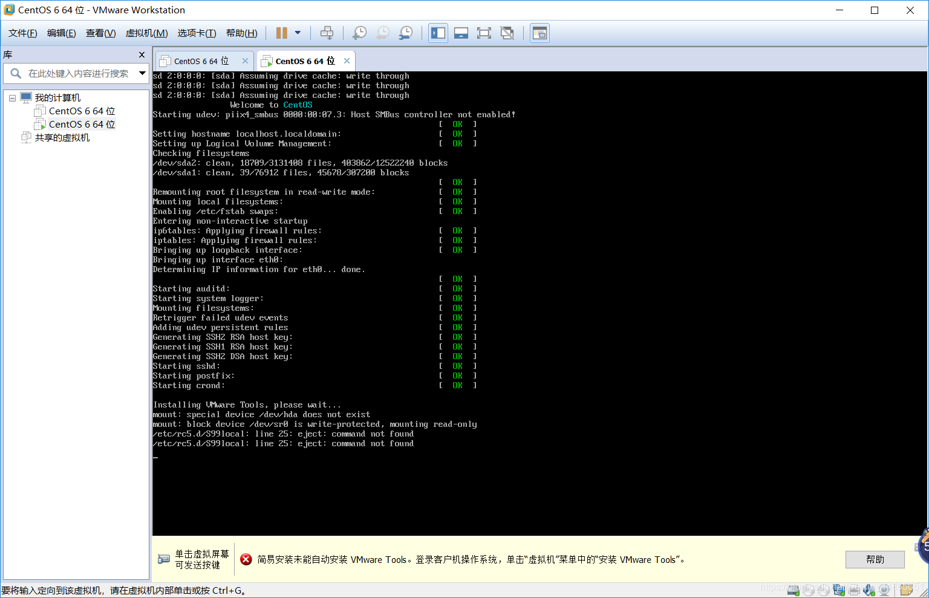
Task: Click the printer device status icon
Action: (x=854, y=590)
